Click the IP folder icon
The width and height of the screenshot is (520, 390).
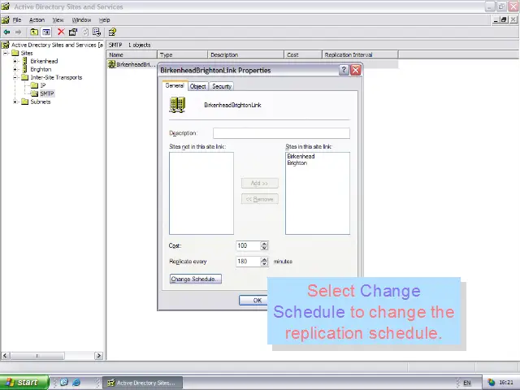coord(34,85)
